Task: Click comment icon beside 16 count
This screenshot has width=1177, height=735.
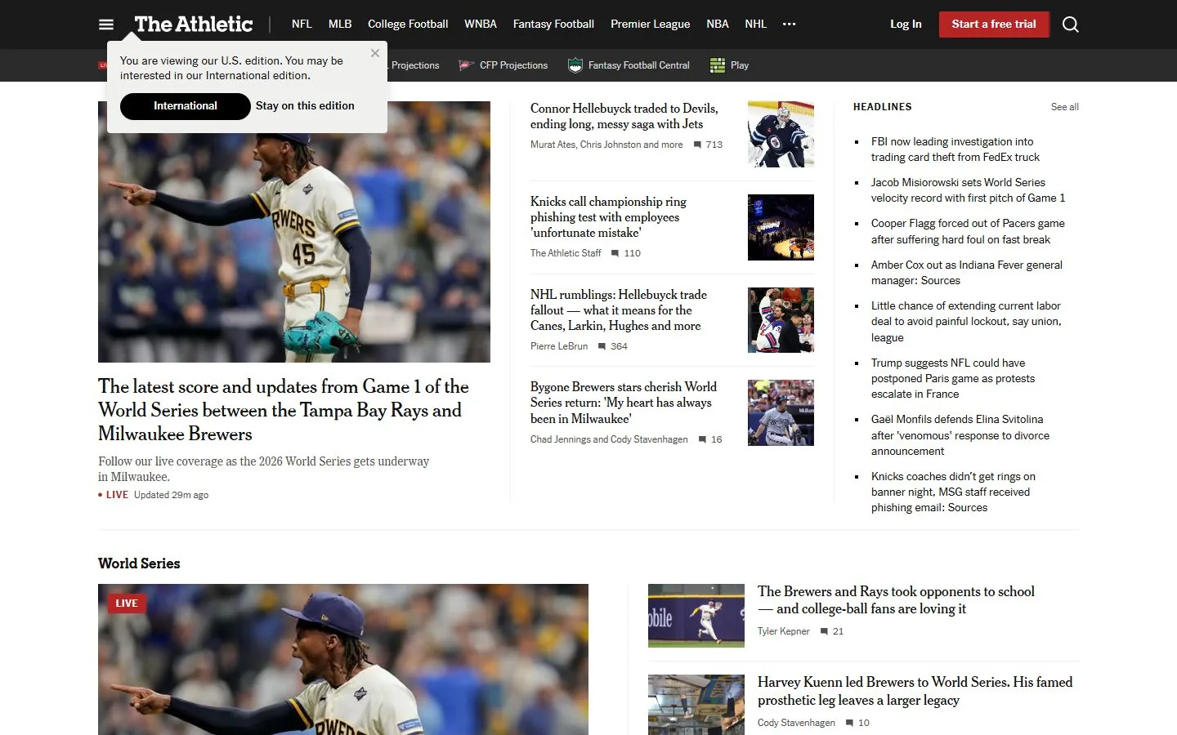Action: pos(702,439)
